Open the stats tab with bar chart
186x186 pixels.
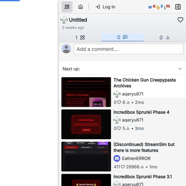tap(165, 38)
